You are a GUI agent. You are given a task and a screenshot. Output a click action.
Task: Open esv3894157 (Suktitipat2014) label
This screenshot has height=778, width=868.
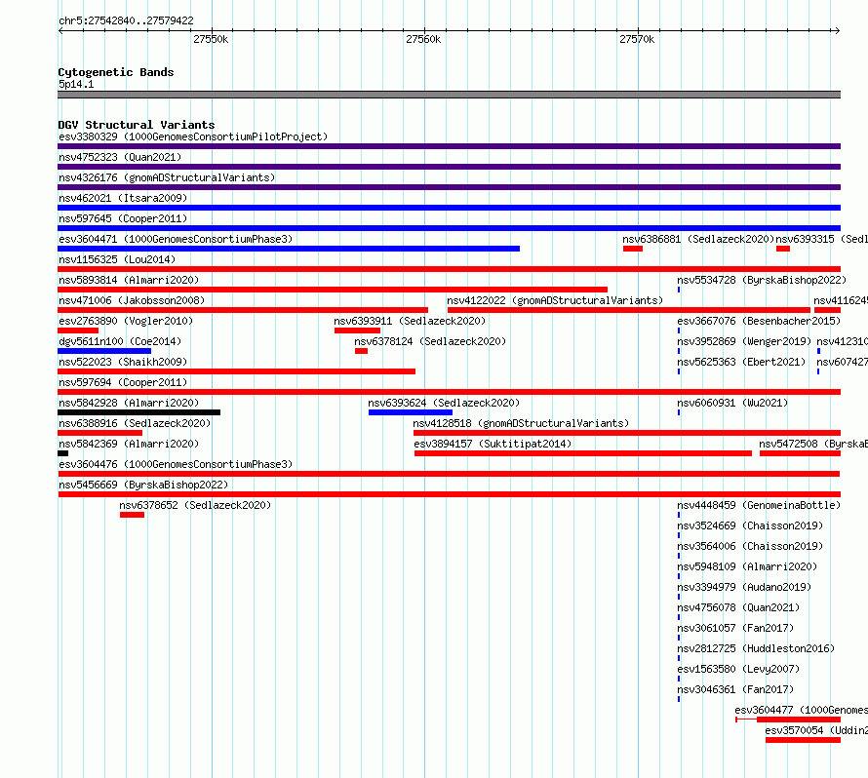(x=493, y=444)
